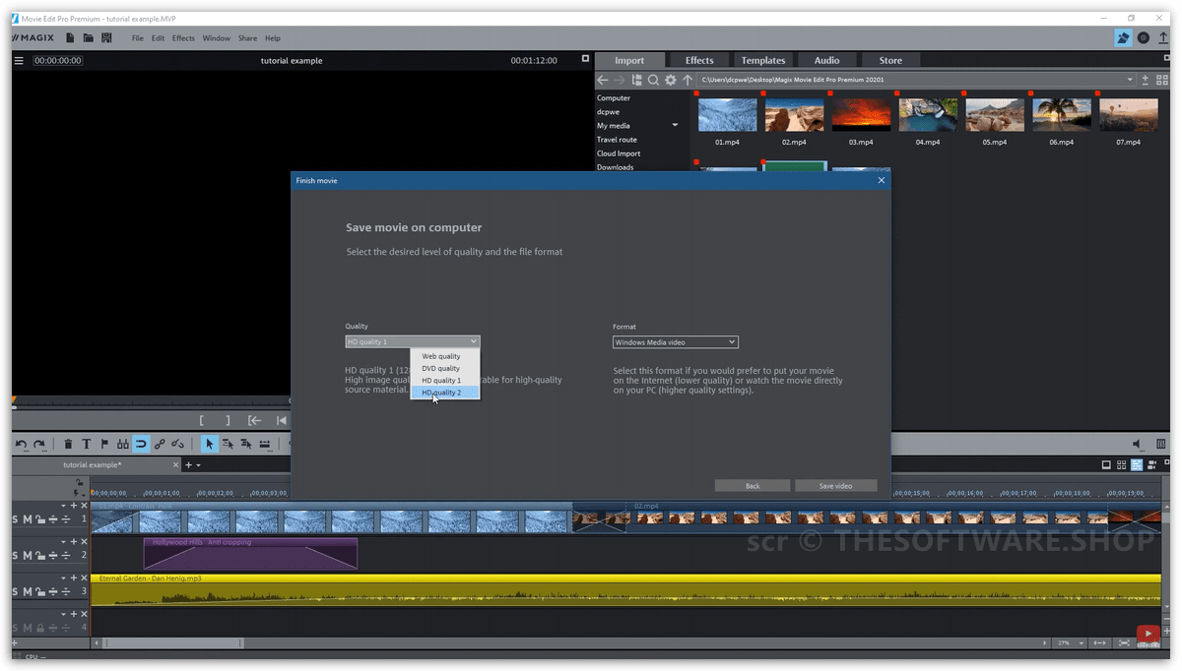Select Travel route in the media pool list

tap(617, 140)
